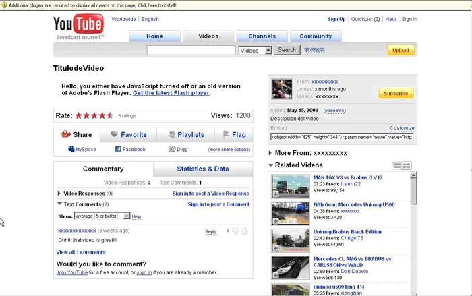Share the video via Facebook icon
This screenshot has height=296, width=472.
point(118,149)
